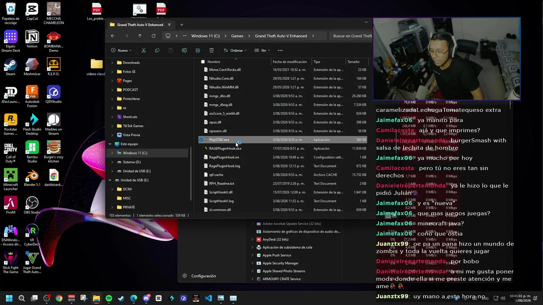The width and height of the screenshot is (543, 305).
Task: Select the Grand Theft Auto V Enhanced tab
Action: coord(140,25)
